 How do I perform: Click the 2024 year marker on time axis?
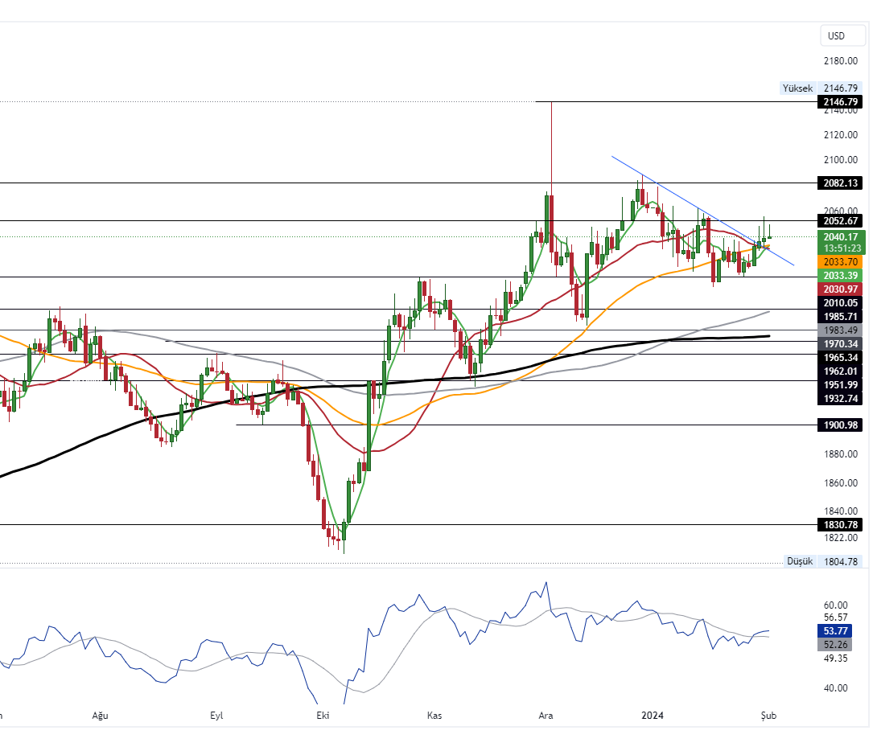click(653, 714)
